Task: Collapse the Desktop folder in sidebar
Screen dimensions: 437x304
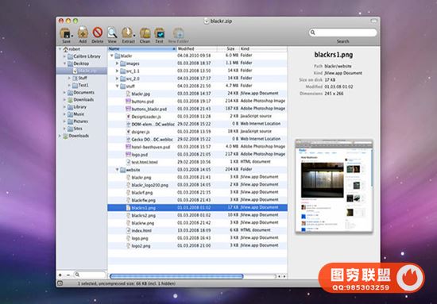Action: pyautogui.click(x=64, y=63)
